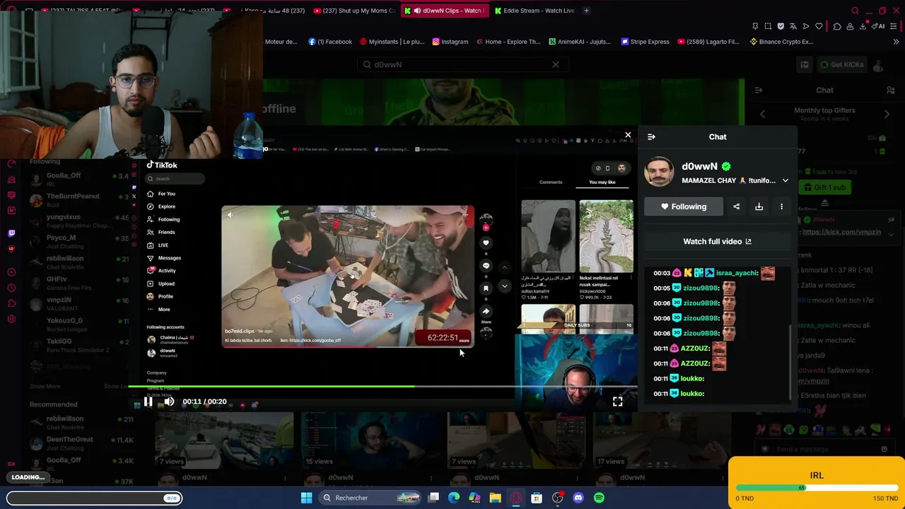Open browser downloads icon
The width and height of the screenshot is (905, 509).
(x=863, y=26)
